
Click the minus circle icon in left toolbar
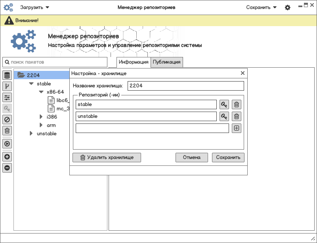point(7,168)
